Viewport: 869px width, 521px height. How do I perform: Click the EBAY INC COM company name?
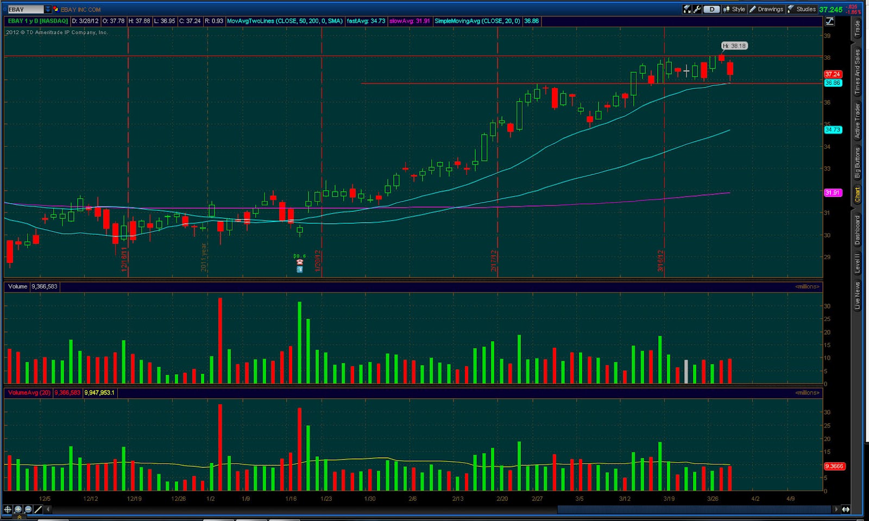tap(80, 10)
